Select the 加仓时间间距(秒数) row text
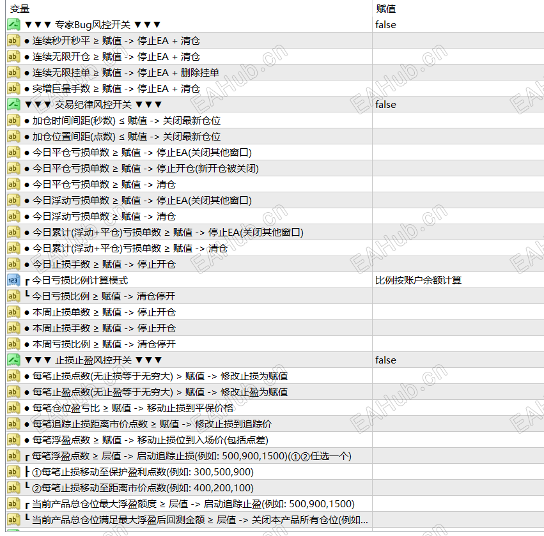This screenshot has height=536, width=544. [x=123, y=120]
